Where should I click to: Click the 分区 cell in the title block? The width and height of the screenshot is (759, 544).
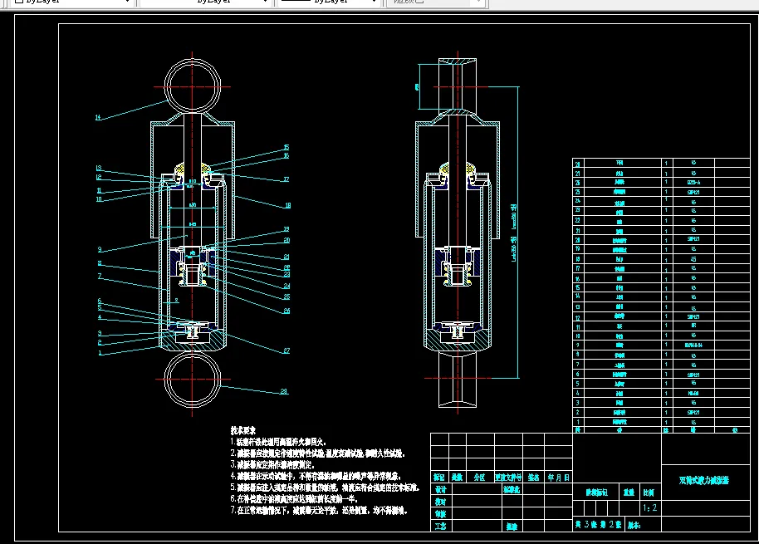(x=480, y=478)
